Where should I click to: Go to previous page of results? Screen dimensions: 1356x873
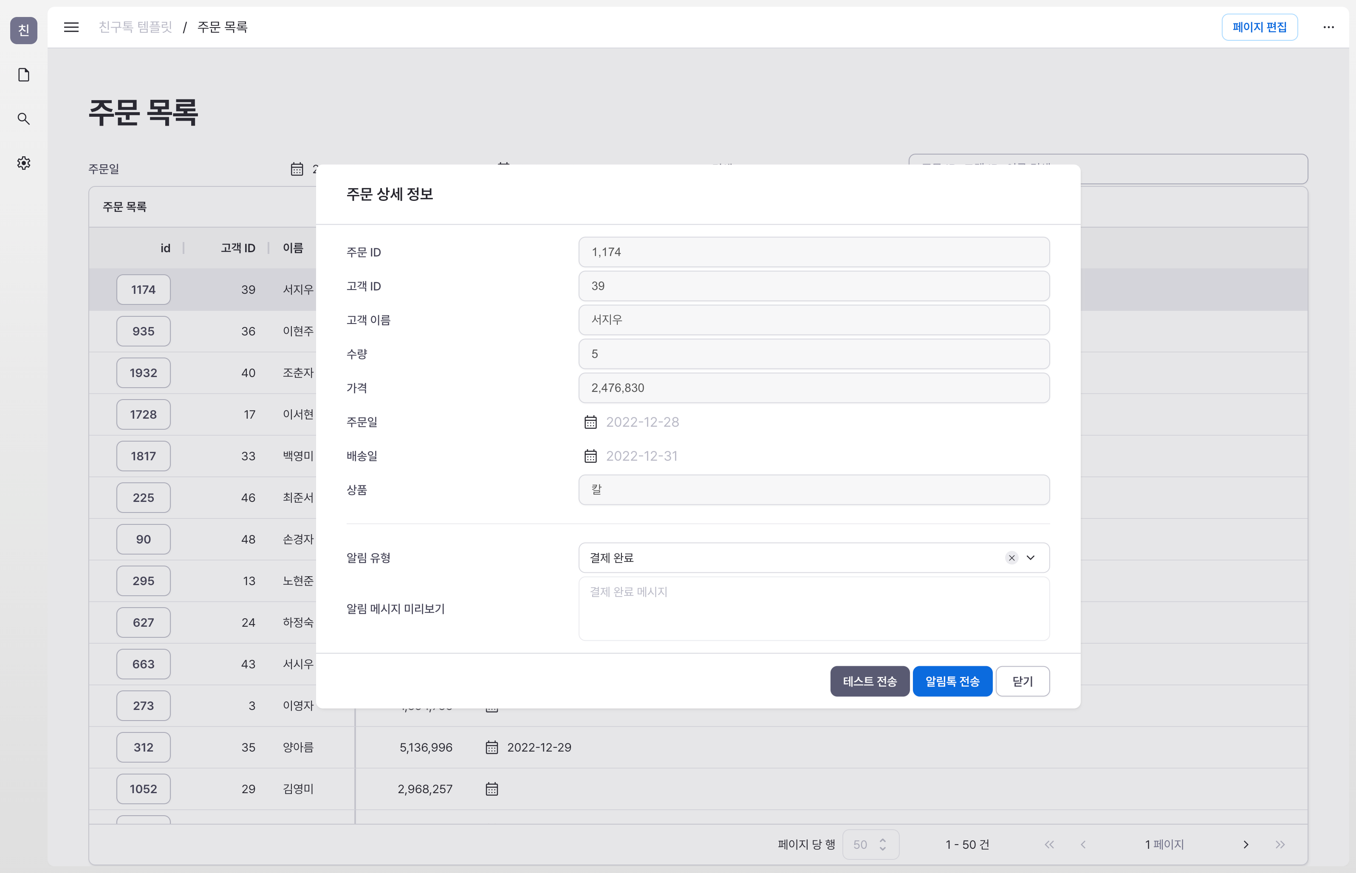tap(1083, 845)
